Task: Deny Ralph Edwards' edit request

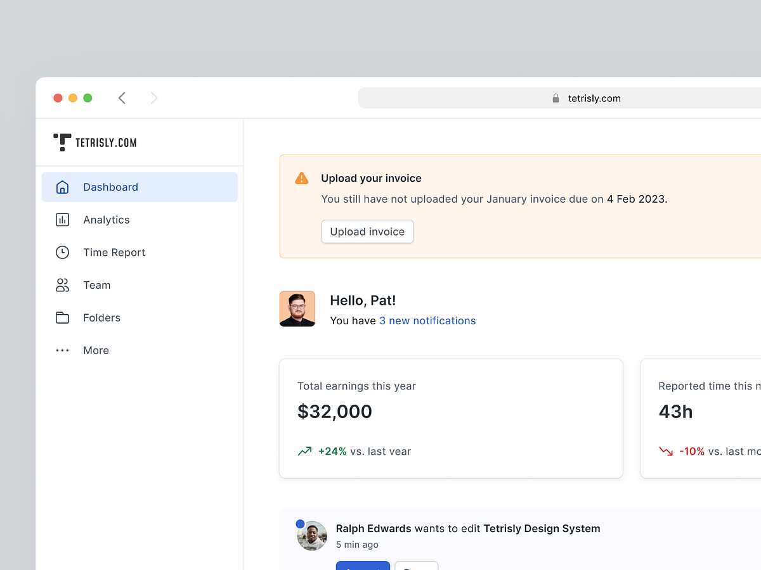Action: 417,567
